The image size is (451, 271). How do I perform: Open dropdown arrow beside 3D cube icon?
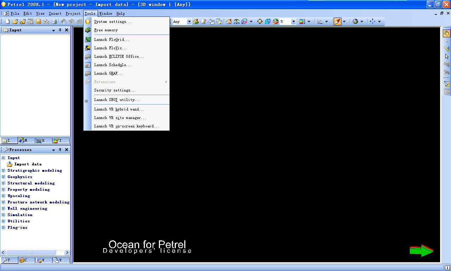click(x=251, y=22)
